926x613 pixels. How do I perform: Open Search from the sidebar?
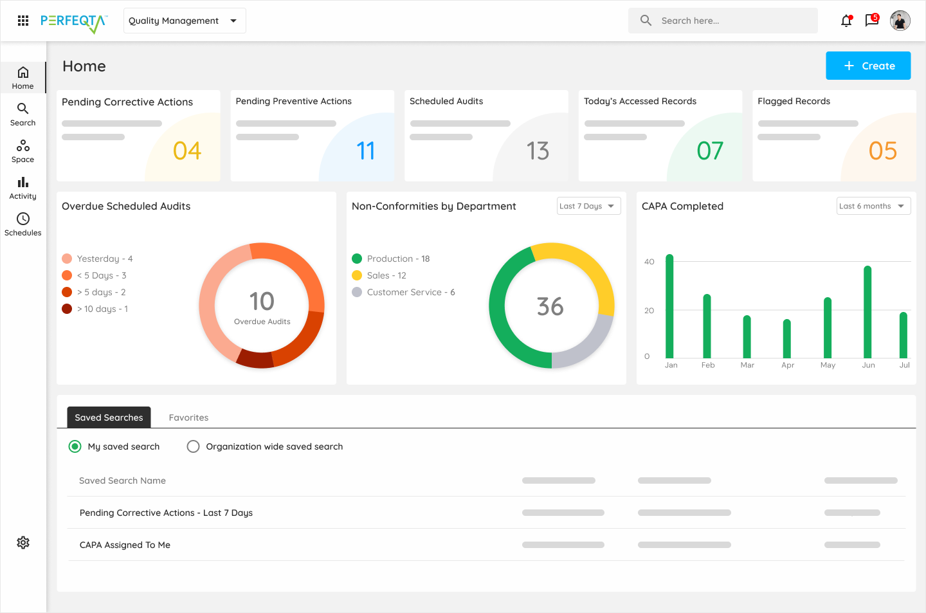tap(23, 114)
